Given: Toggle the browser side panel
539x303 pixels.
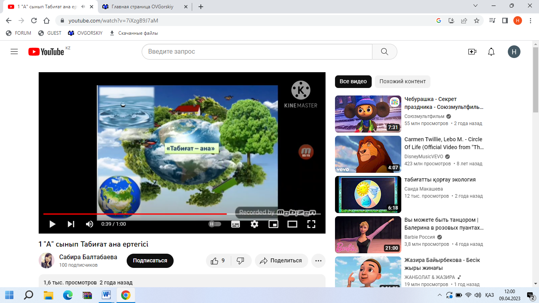Looking at the screenshot, I should [505, 21].
